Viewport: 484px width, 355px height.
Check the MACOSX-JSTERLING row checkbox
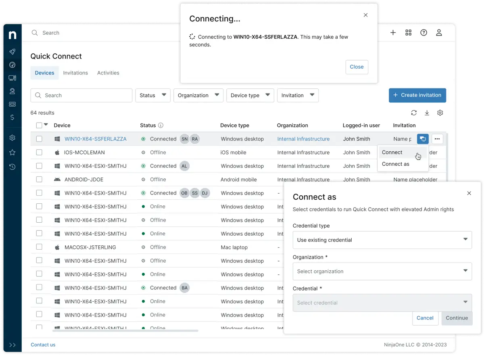pyautogui.click(x=39, y=247)
